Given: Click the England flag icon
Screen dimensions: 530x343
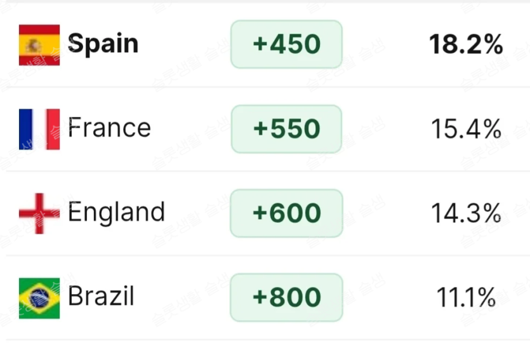Looking at the screenshot, I should coord(39,213).
